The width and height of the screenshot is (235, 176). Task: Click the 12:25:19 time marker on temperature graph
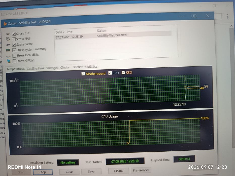[179, 104]
